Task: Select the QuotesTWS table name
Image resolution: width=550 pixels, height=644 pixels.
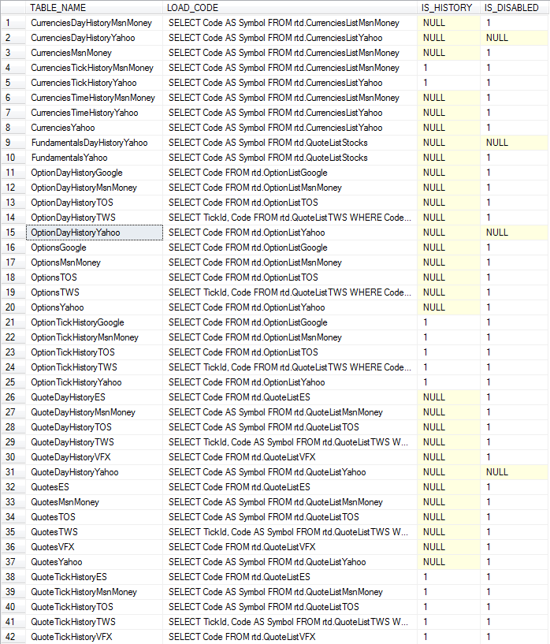Action: (95, 533)
